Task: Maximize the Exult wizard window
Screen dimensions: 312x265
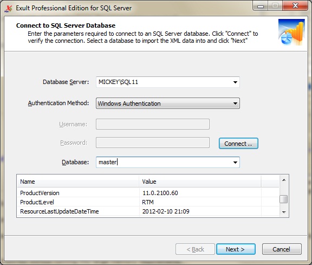Action: click(275, 6)
